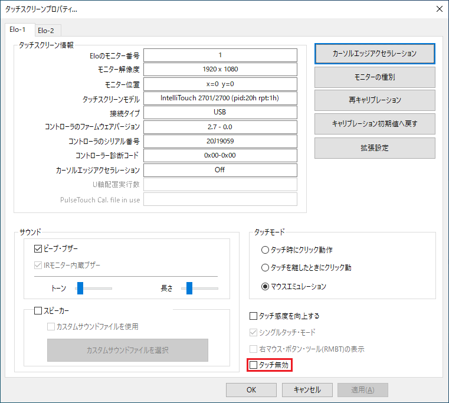
Task: Open 拡張設定 dialog
Action: [375, 148]
